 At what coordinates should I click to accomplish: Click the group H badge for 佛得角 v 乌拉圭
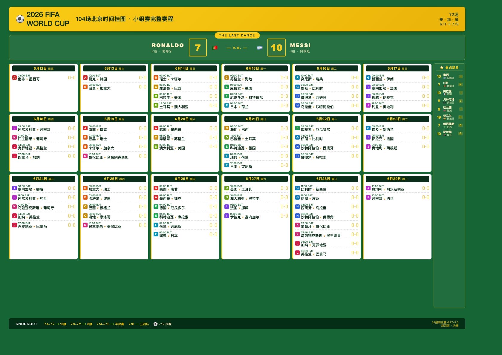click(x=297, y=156)
